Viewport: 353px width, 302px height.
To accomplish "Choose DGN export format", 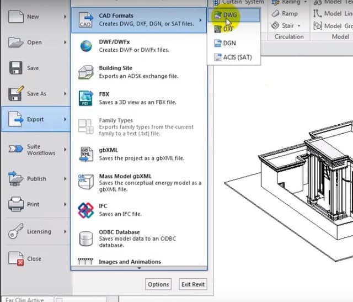I will tap(234, 43).
